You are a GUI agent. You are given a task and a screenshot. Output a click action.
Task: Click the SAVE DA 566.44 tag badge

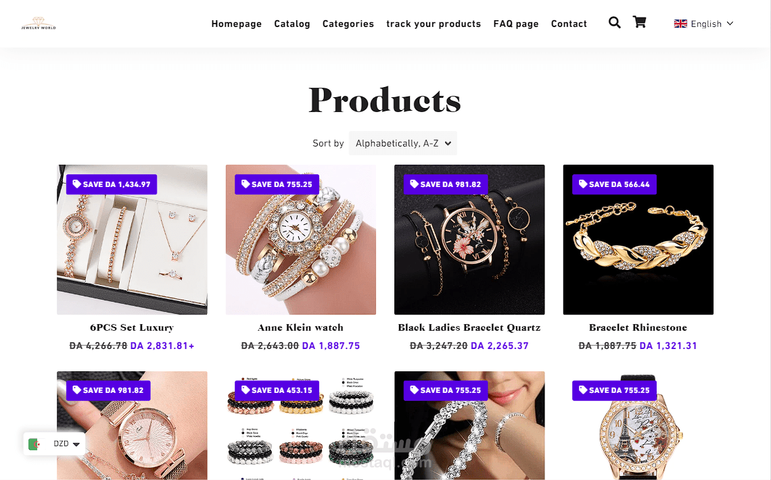coord(614,184)
